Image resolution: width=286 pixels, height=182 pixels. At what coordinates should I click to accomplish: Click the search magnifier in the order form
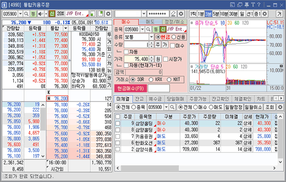pyautogui.click(x=148, y=29)
